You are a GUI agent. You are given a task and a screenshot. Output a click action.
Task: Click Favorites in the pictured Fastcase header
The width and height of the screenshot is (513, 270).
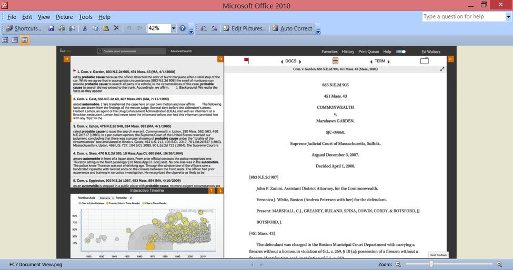point(329,51)
